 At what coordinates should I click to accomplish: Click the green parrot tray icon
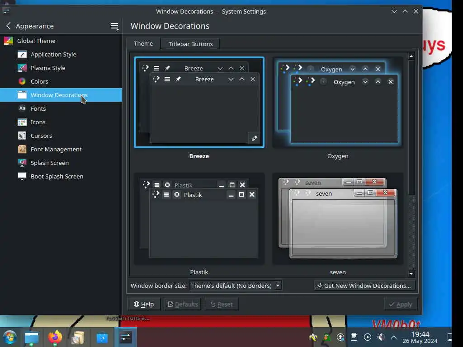pos(327,337)
